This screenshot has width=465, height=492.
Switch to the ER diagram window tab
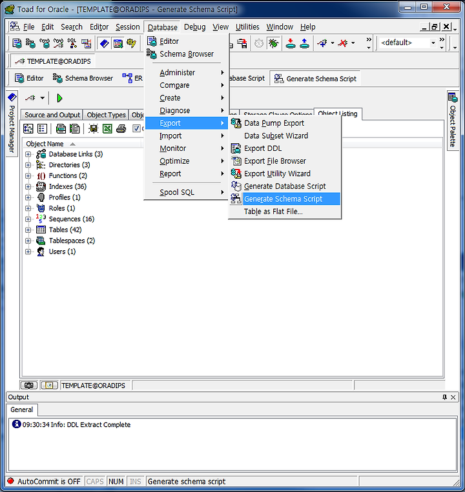[x=132, y=78]
